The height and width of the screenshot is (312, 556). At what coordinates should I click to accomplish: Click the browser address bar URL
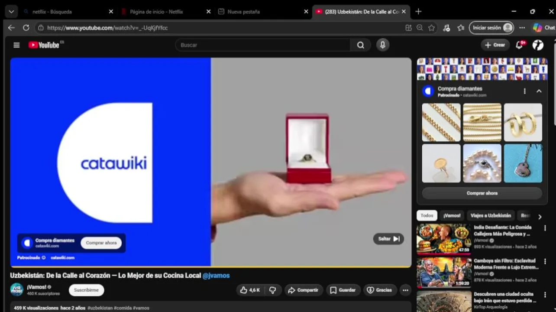pos(107,28)
